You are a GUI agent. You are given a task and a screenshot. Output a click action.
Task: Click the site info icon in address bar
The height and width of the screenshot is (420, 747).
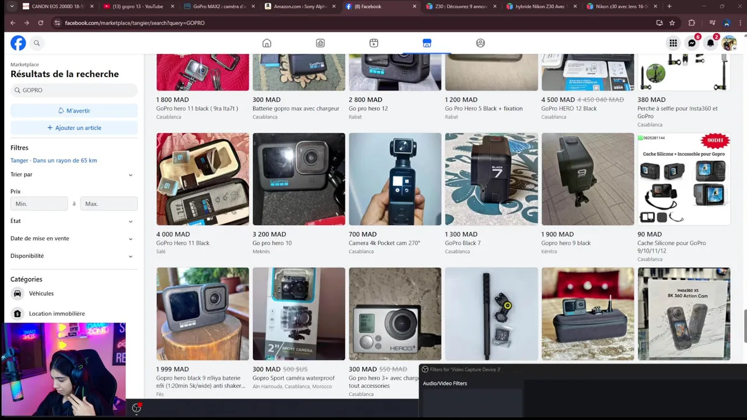[57, 23]
